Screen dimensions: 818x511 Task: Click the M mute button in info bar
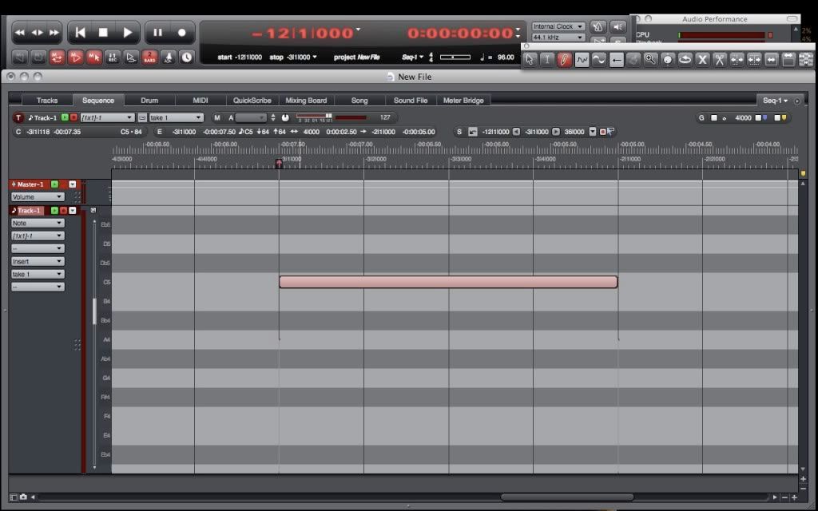point(217,118)
